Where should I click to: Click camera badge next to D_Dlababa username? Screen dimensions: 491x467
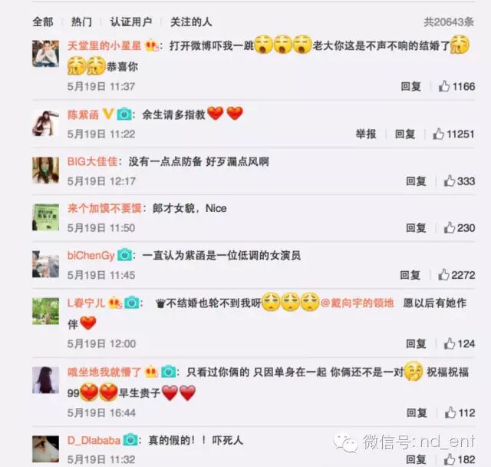130,440
